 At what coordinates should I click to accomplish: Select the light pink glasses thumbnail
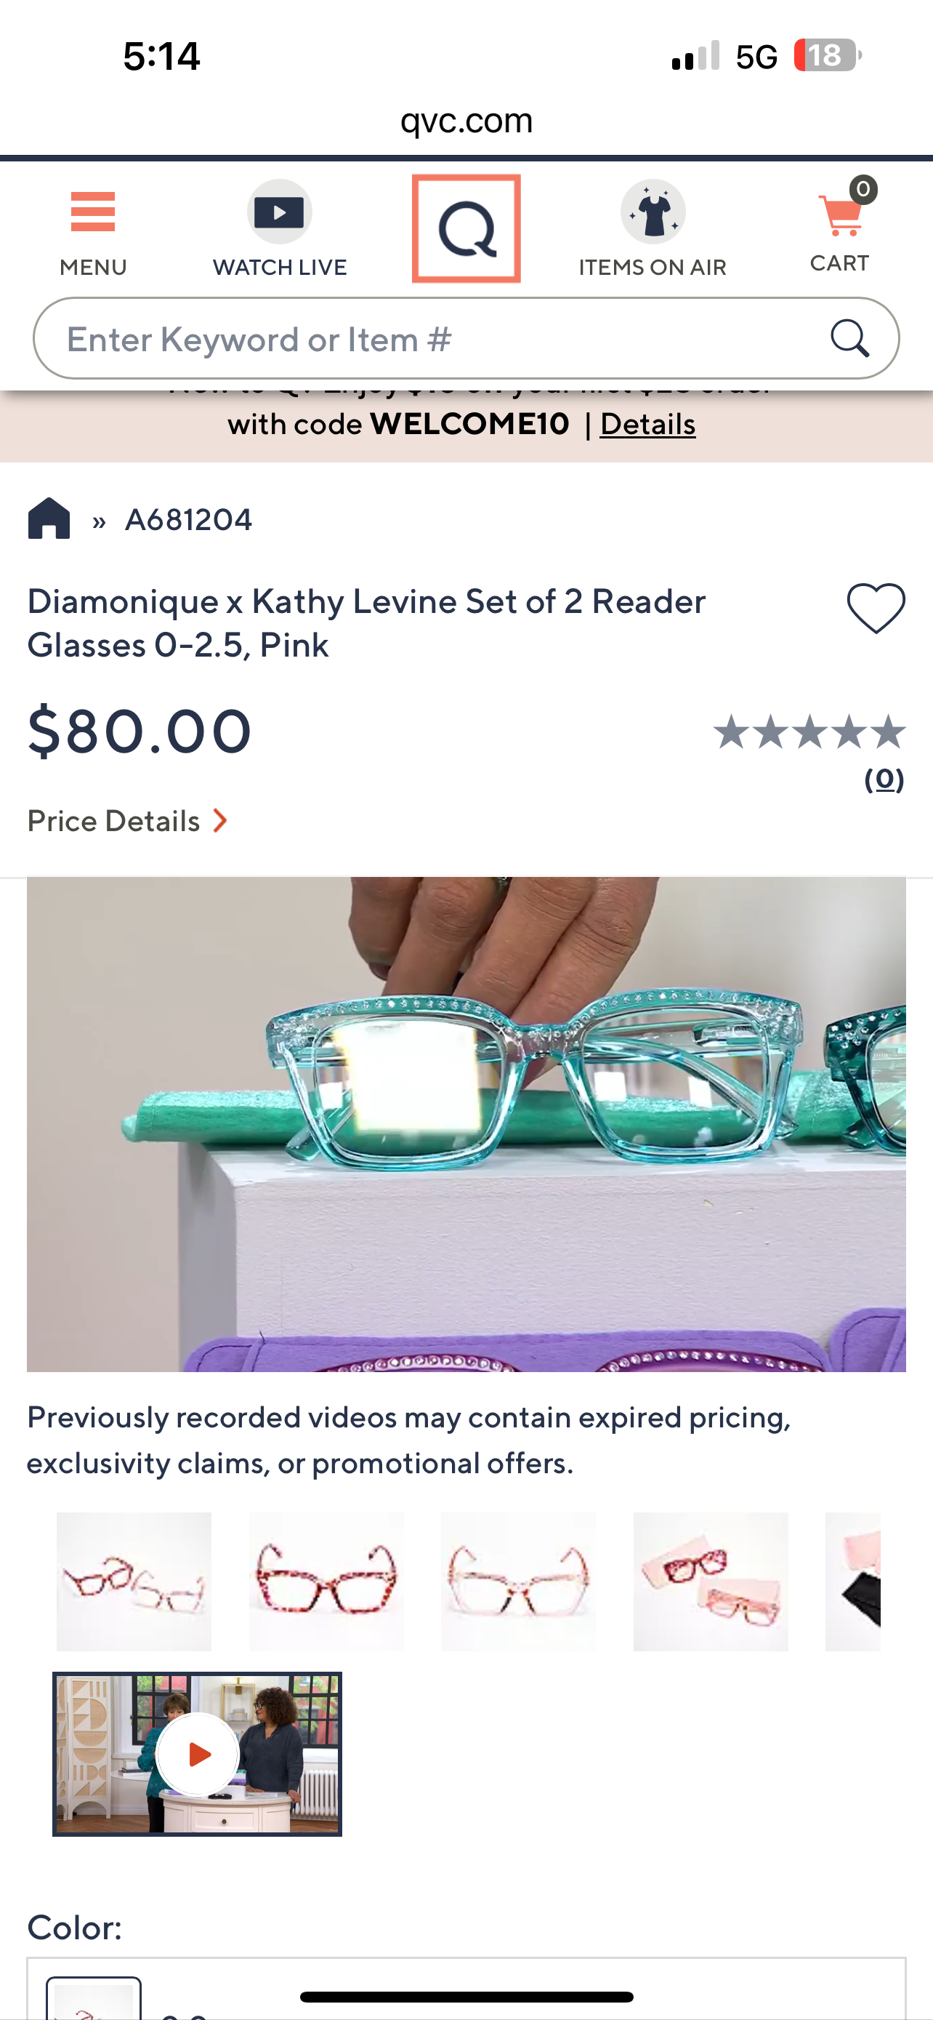pos(518,1582)
